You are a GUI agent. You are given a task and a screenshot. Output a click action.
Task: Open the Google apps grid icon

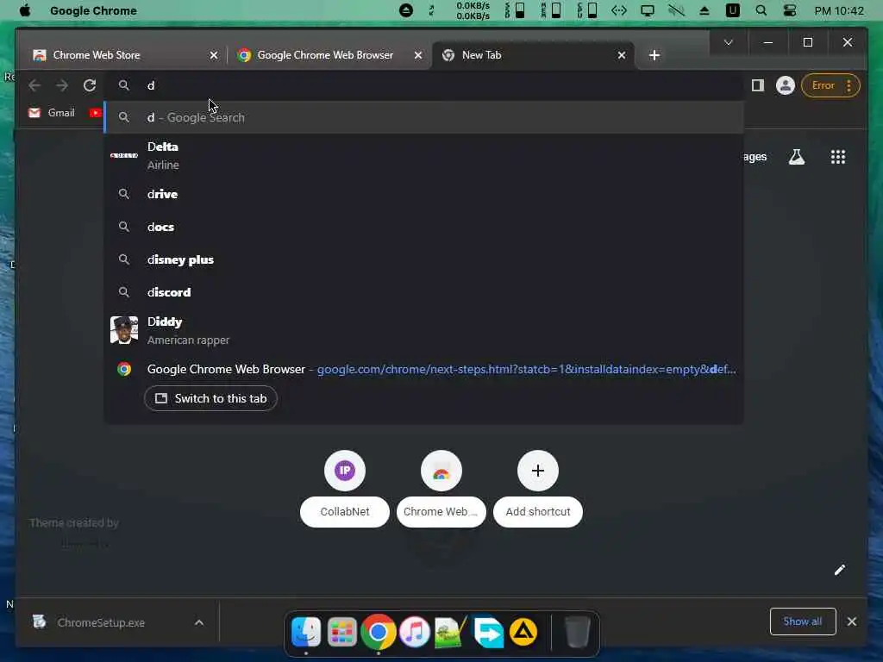click(838, 157)
